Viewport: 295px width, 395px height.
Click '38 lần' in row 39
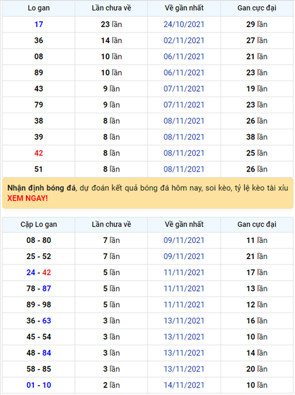click(257, 137)
